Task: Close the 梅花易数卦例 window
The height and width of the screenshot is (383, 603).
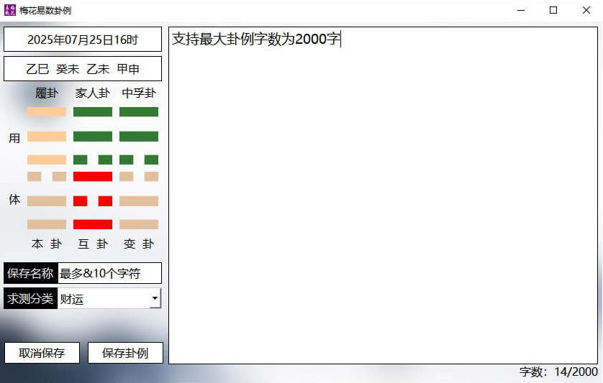Action: [586, 10]
